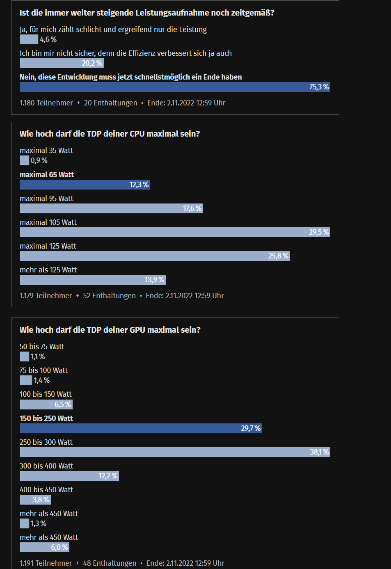This screenshot has width=391, height=569.
Task: Click the small 4,6 % bar
Action: coord(29,39)
